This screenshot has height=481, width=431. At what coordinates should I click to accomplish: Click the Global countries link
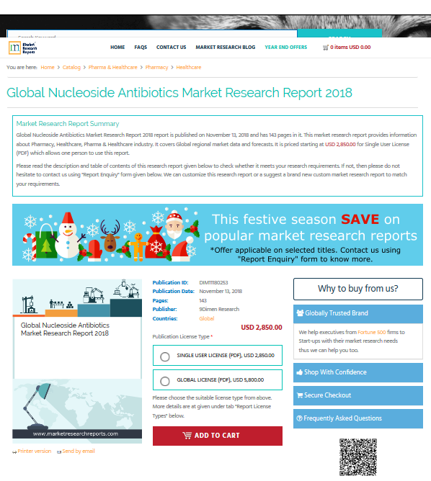(207, 318)
